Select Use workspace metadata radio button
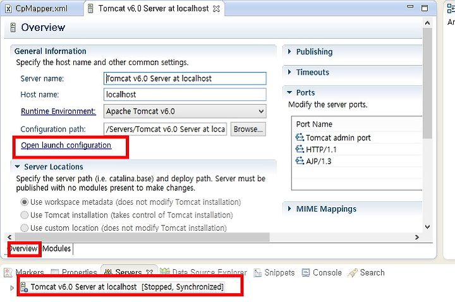 (x=25, y=202)
